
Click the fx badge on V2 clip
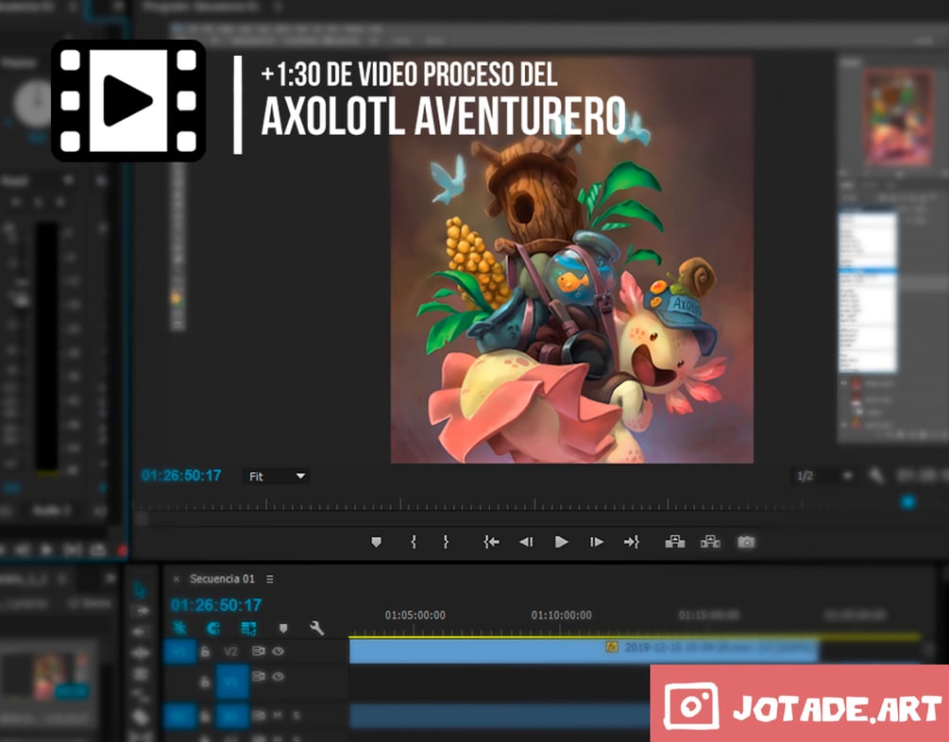612,647
